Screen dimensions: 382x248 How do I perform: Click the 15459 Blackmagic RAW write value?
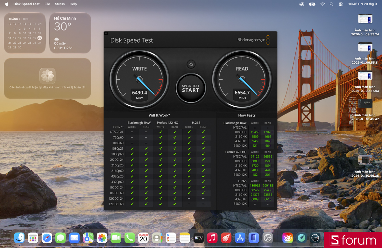click(255, 132)
